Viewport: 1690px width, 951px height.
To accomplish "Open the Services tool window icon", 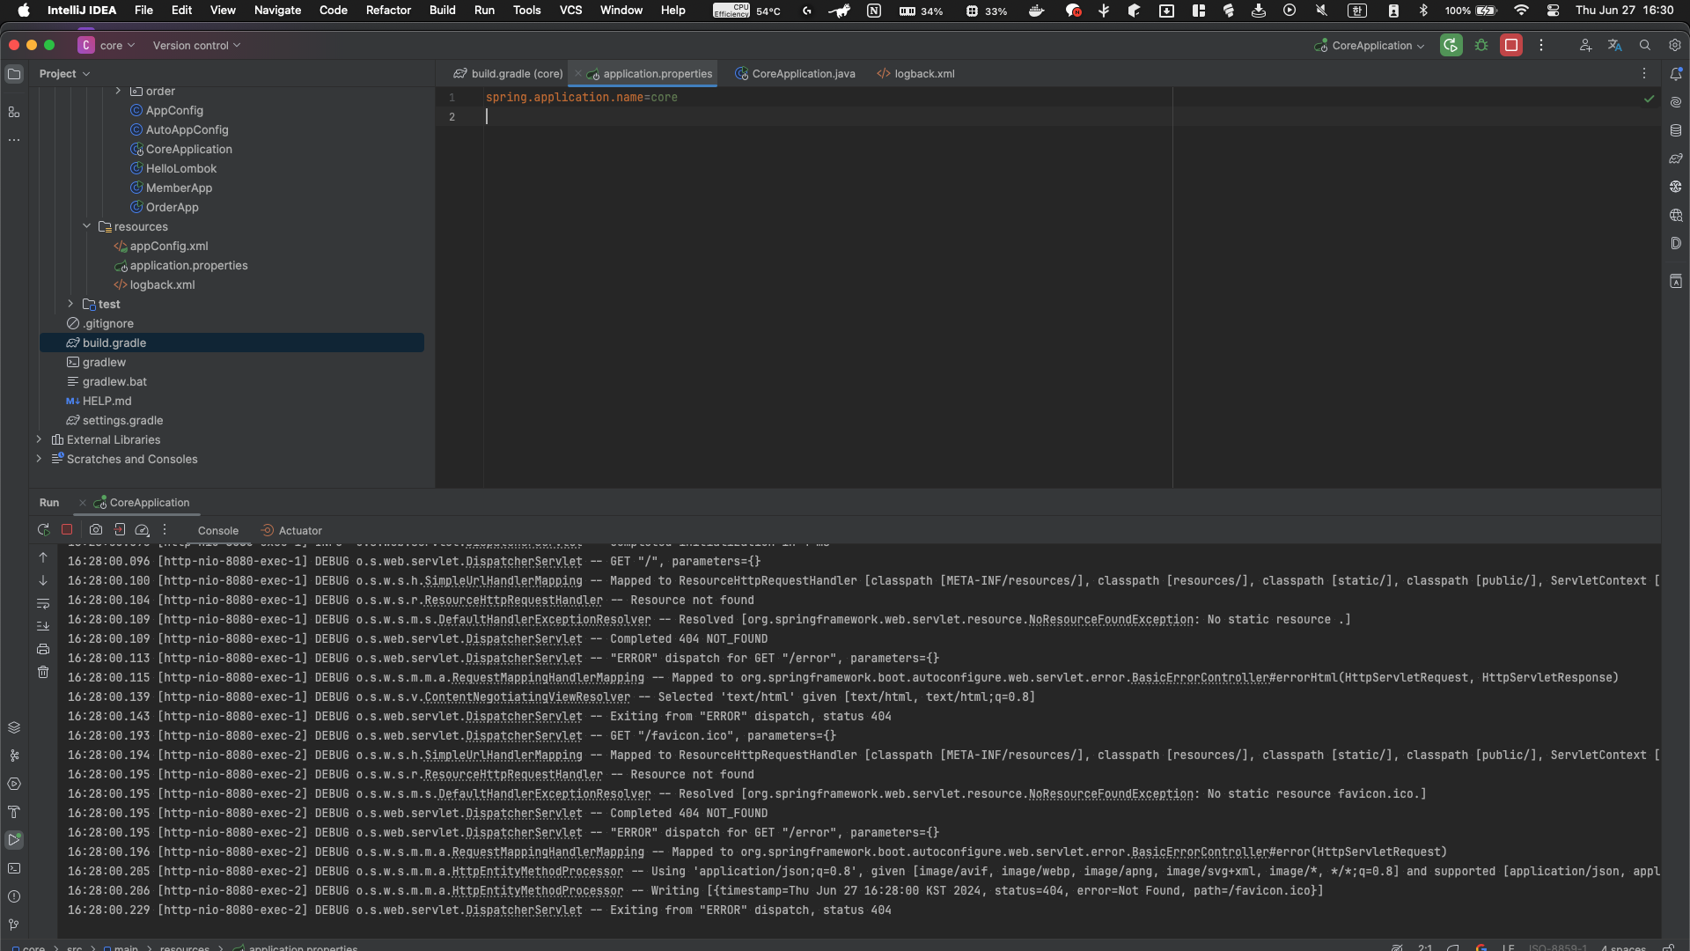I will click(14, 784).
